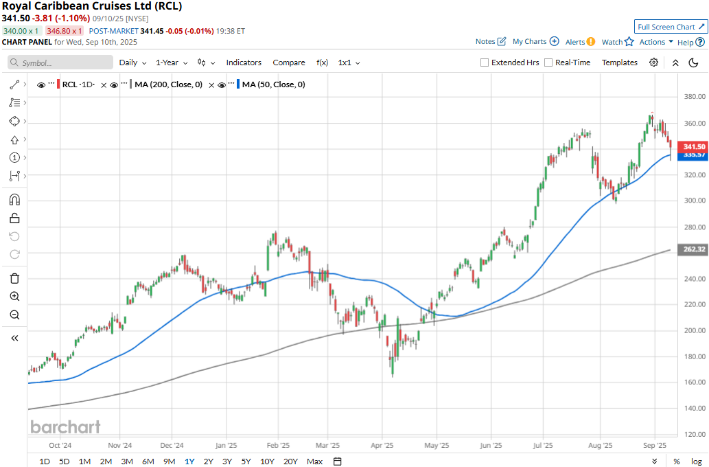Remove the RCL 1D plot
The image size is (709, 467).
104,84
